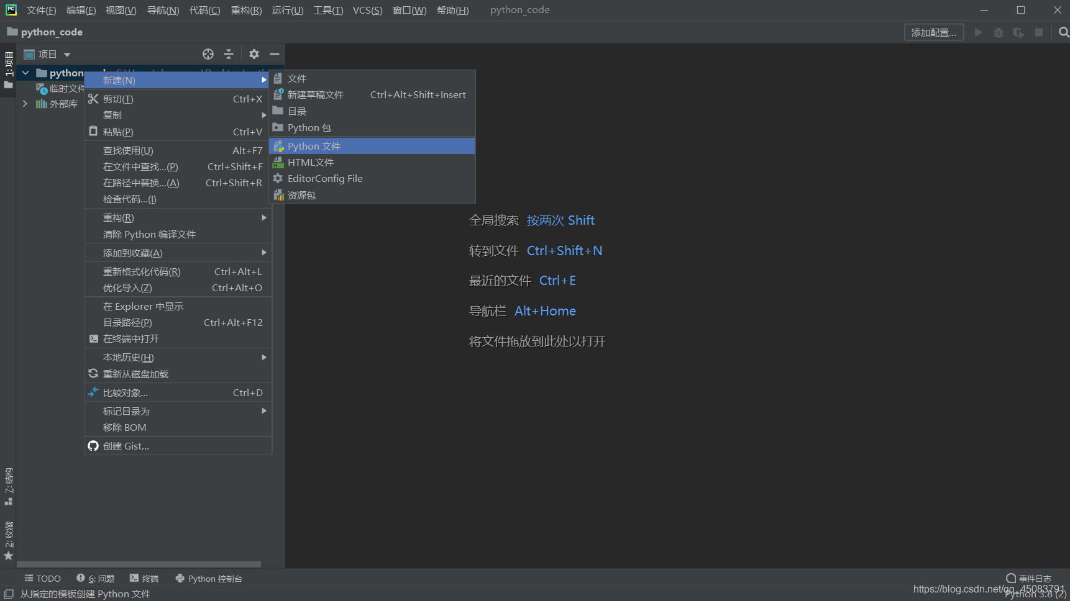Image resolution: width=1070 pixels, height=601 pixels.
Task: Select 临时文件 item in project tree
Action: 60,88
